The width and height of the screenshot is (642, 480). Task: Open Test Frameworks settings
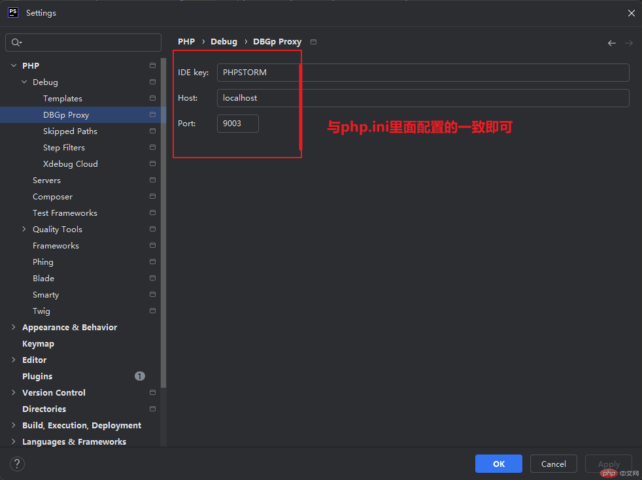[x=65, y=213]
